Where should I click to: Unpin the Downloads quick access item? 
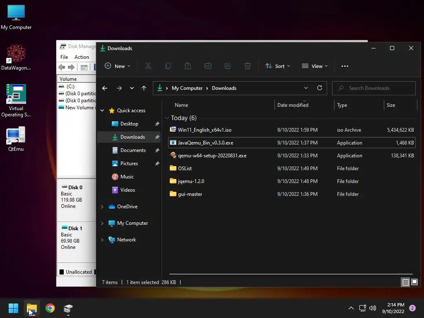[157, 137]
